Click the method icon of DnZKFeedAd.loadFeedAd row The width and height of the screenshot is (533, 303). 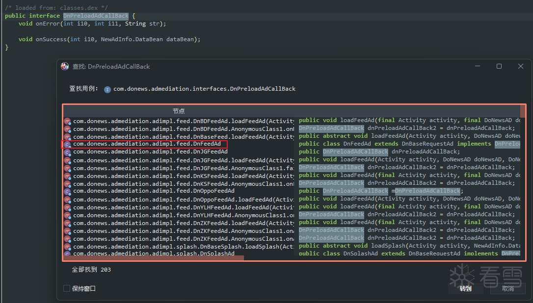[x=68, y=223]
